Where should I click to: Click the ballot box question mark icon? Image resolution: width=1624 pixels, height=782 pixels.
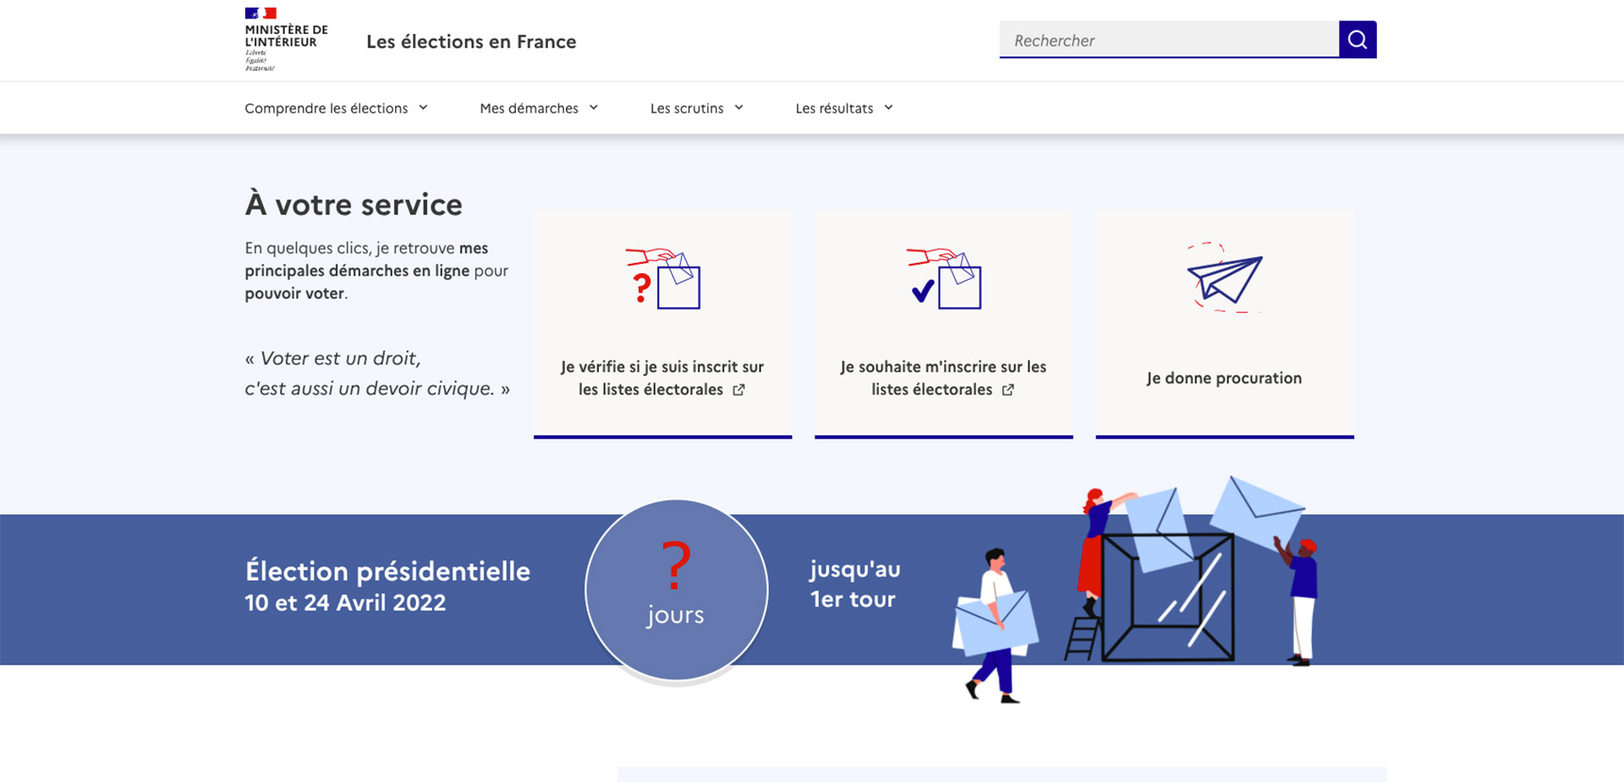[663, 279]
